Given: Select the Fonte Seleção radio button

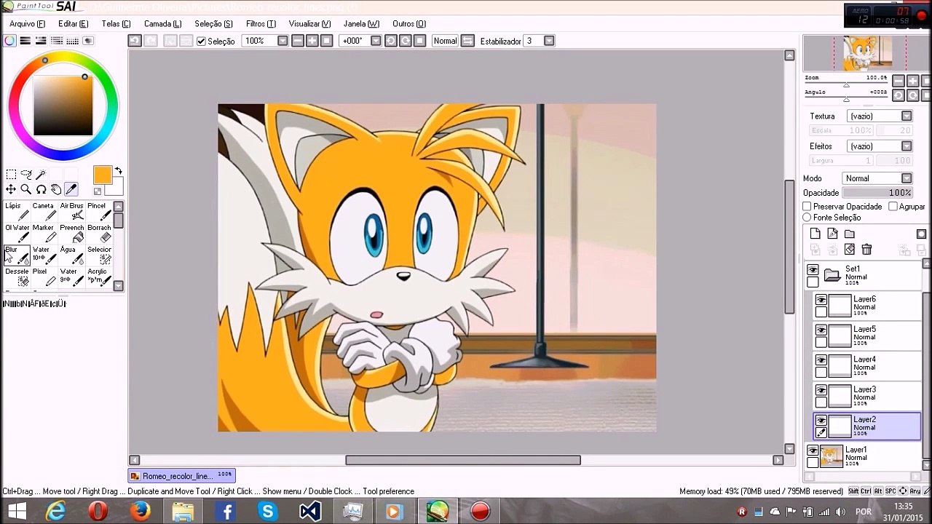Looking at the screenshot, I should click(807, 218).
